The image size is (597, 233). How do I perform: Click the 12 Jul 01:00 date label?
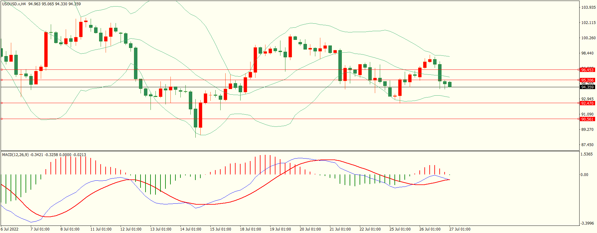click(131, 229)
